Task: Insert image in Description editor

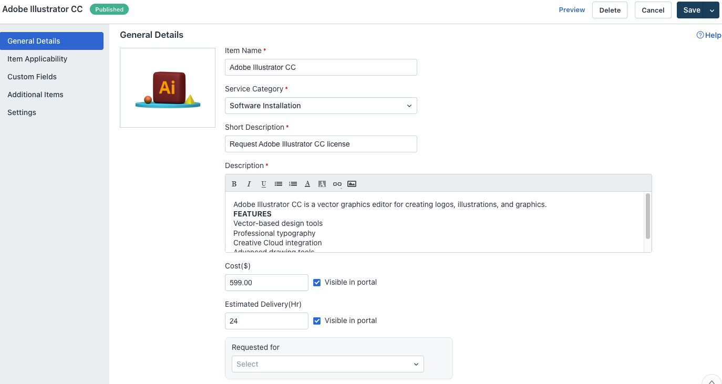Action: 352,184
